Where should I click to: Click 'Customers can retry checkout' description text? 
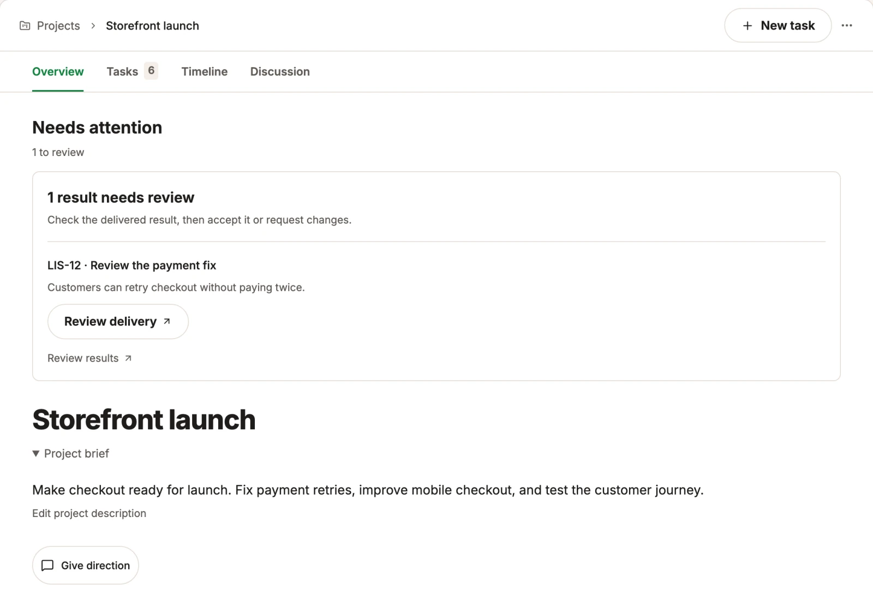click(176, 287)
